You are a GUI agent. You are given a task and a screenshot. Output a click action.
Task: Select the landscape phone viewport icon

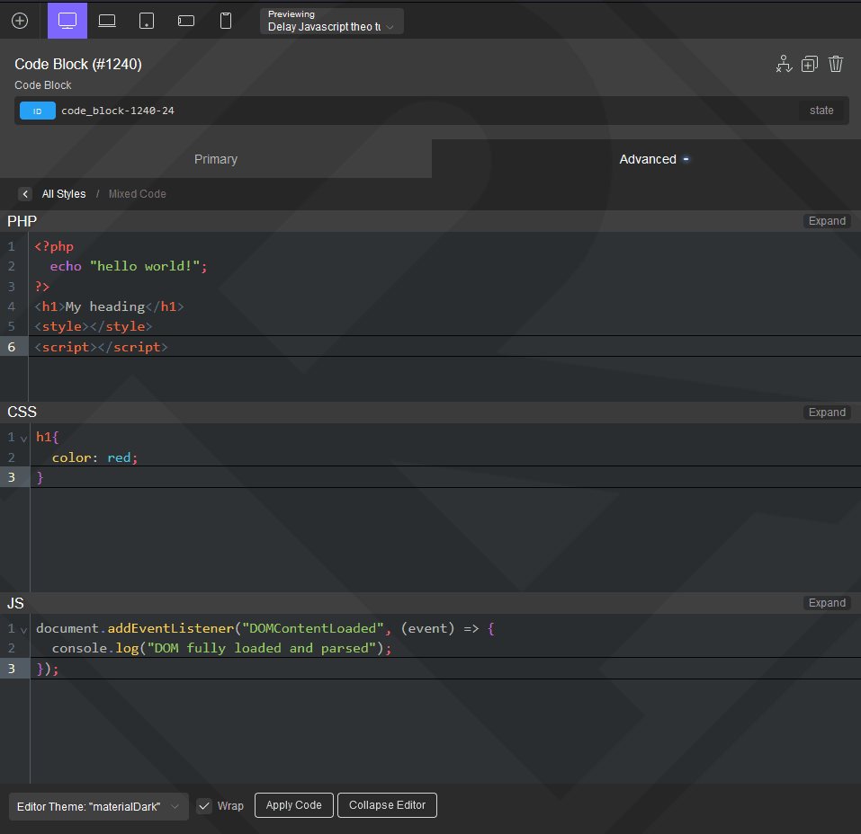point(186,21)
